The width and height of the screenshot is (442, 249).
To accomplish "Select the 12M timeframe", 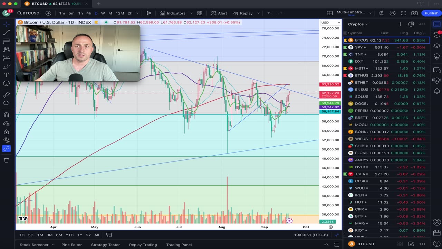I will 120,13.
